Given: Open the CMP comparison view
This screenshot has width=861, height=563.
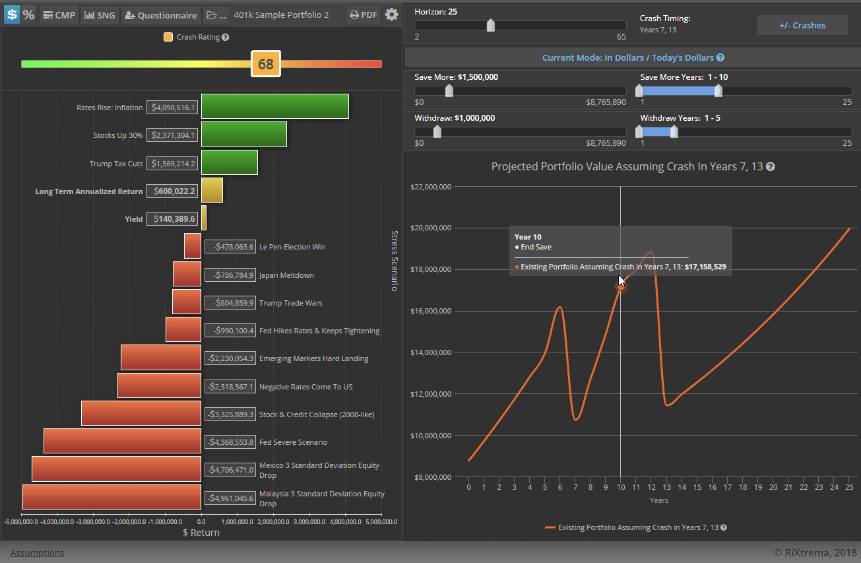Looking at the screenshot, I should 59,15.
